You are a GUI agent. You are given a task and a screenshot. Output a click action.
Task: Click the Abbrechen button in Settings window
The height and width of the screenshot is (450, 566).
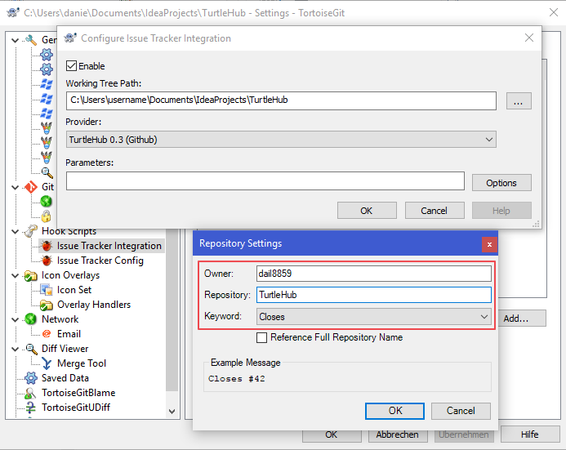398,434
